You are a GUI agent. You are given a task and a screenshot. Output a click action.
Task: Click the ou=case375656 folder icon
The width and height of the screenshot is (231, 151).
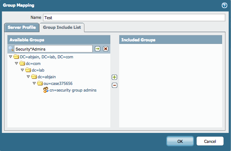40,83
